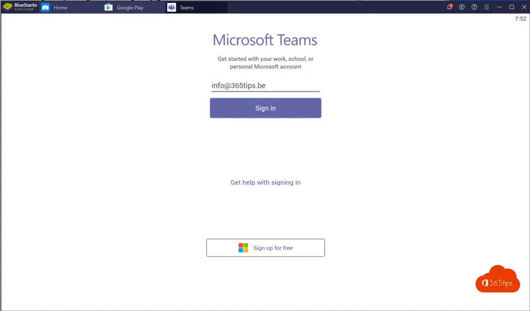Click the Home tab house icon
Screen dimensions: 530x311
click(46, 8)
